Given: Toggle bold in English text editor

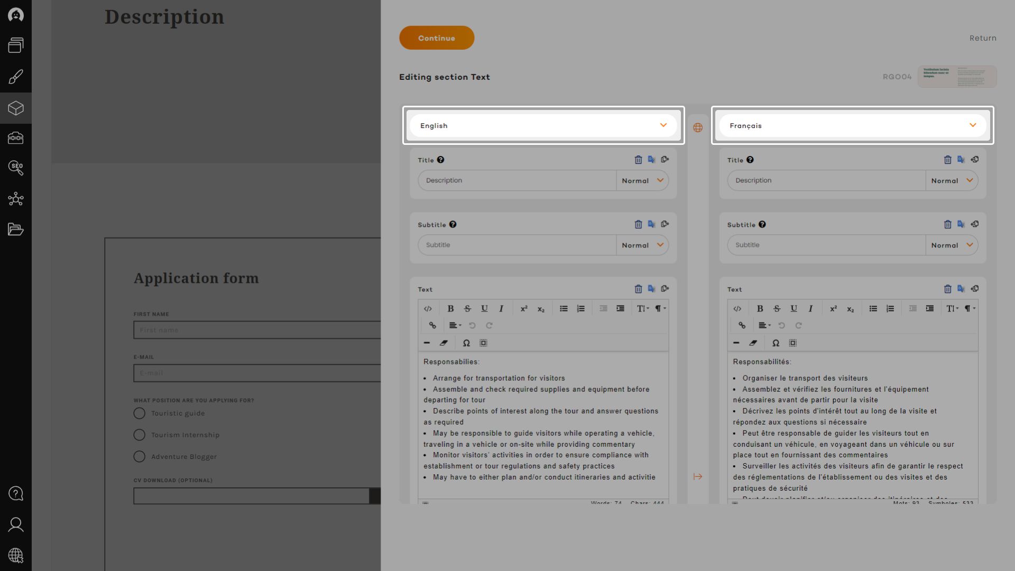Looking at the screenshot, I should 450,309.
